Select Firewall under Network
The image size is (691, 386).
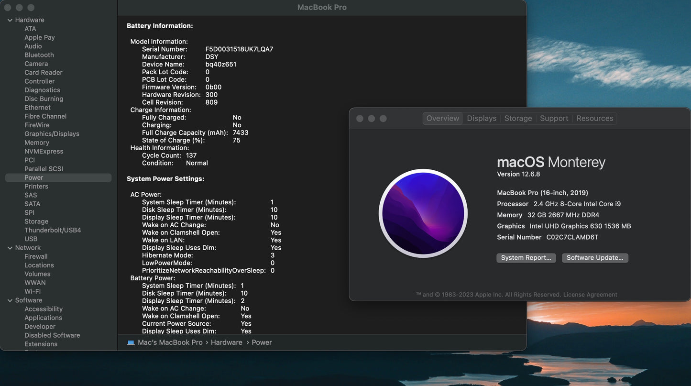pyautogui.click(x=36, y=256)
